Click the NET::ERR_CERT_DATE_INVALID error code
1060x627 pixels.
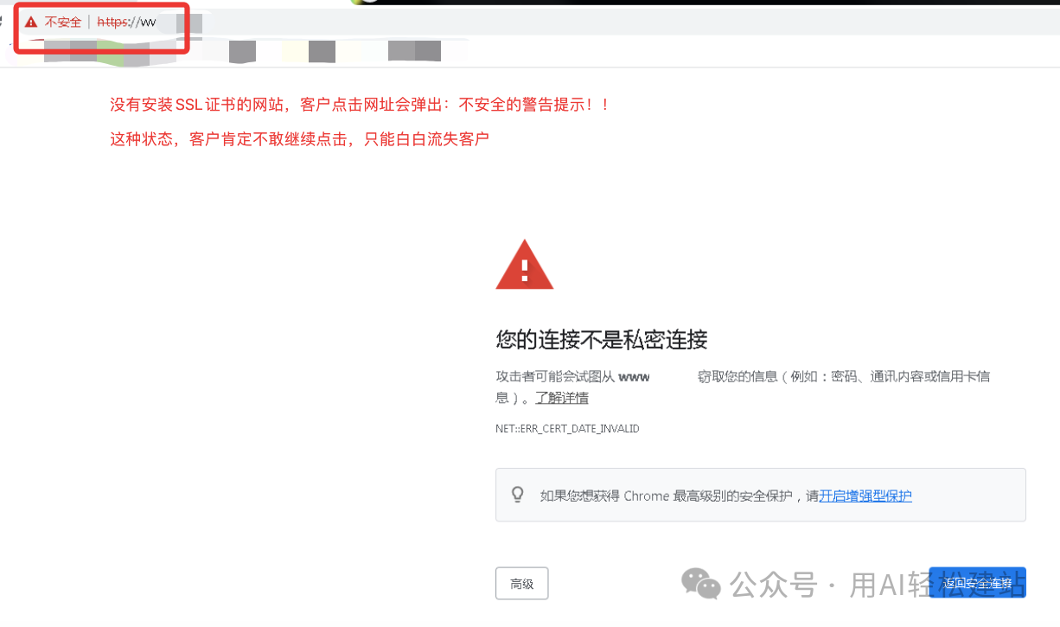(567, 429)
